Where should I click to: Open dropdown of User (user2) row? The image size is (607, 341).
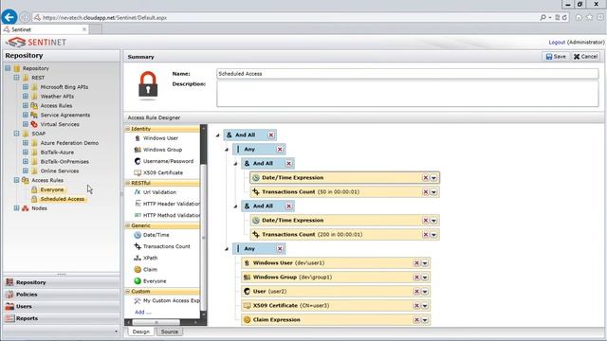[x=425, y=292]
